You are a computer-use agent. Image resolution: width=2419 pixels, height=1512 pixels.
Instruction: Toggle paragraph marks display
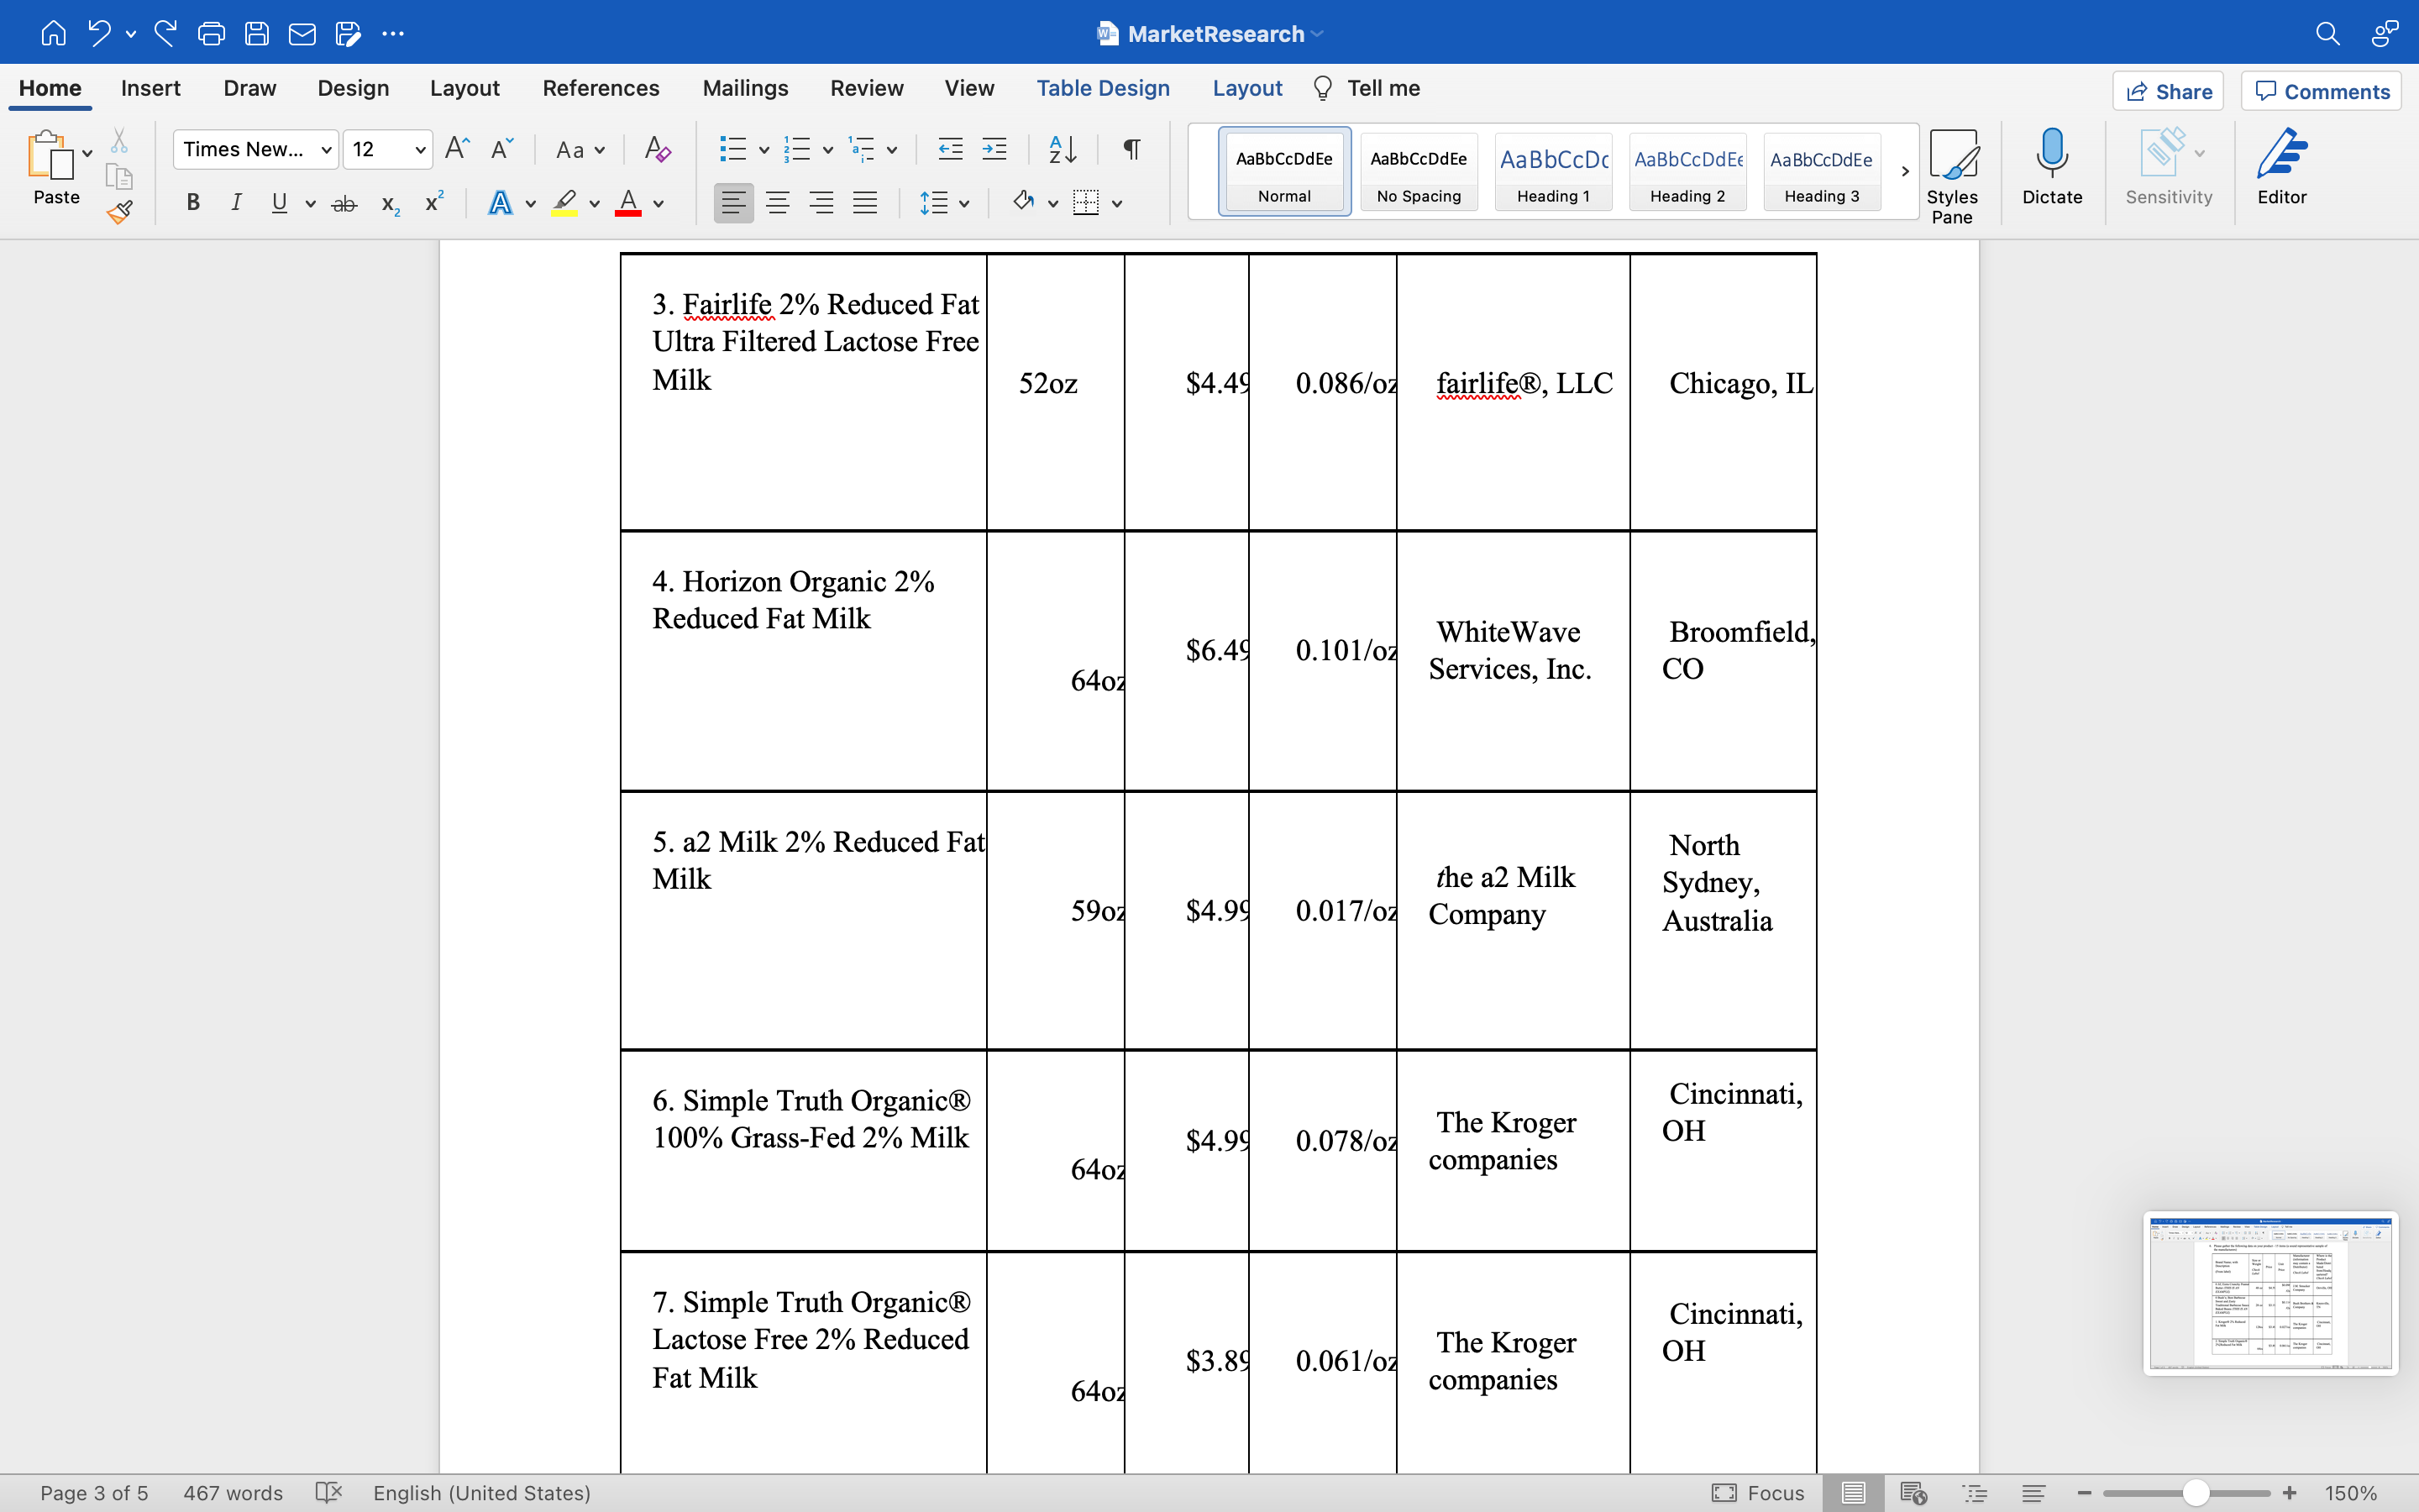1131,150
